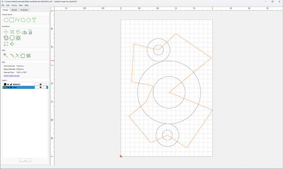Choose the Move transform tool
The height and width of the screenshot is (169, 283).
tap(6, 32)
